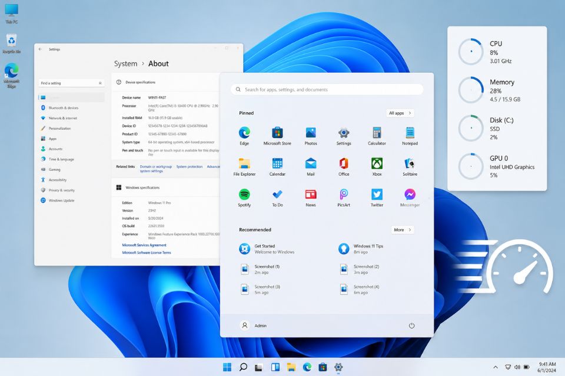Open the Microsoft Services Agreement link
Viewport: 565px width, 376px height.
tap(144, 245)
